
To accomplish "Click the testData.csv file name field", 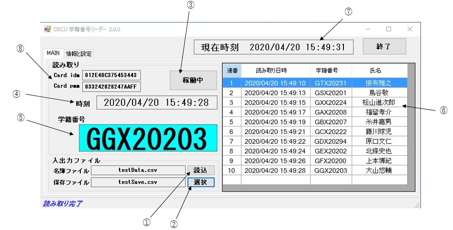I will click(138, 170).
